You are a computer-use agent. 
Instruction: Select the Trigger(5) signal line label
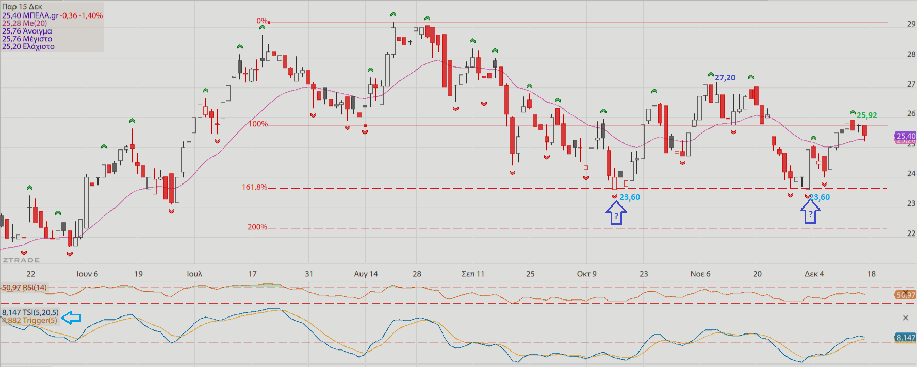pos(29,320)
